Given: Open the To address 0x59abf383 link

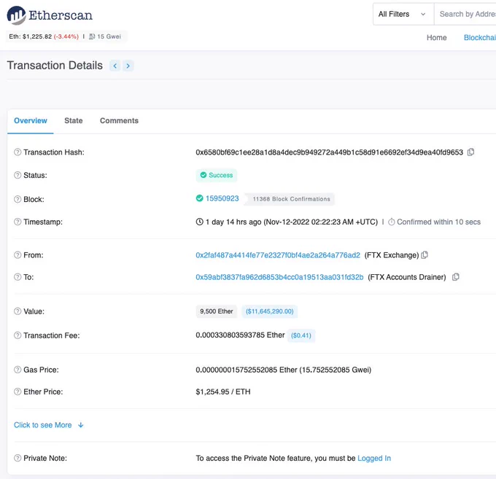Looking at the screenshot, I should 279,277.
